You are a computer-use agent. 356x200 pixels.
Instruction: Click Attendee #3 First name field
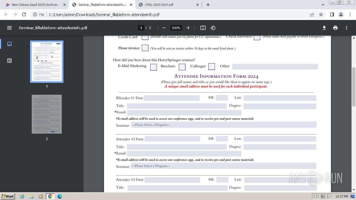point(172,180)
